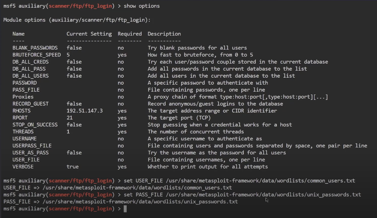
Task: Click the VERBOSE setting value true
Action: point(72,167)
